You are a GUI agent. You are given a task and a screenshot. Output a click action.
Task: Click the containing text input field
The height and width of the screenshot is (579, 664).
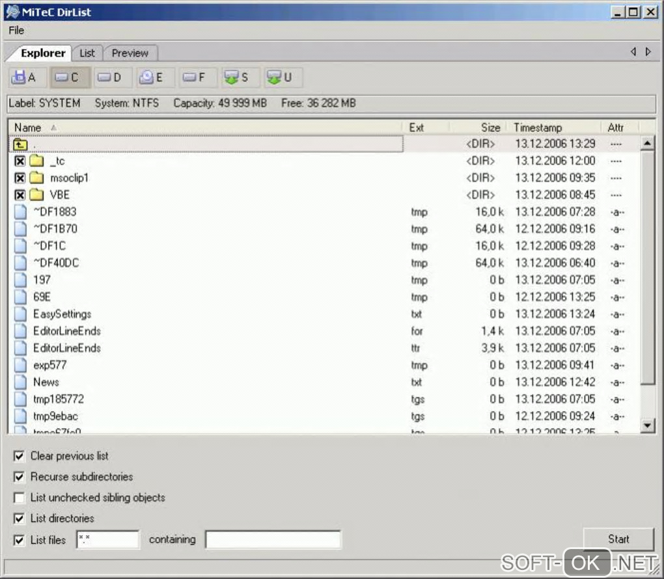coord(273,539)
